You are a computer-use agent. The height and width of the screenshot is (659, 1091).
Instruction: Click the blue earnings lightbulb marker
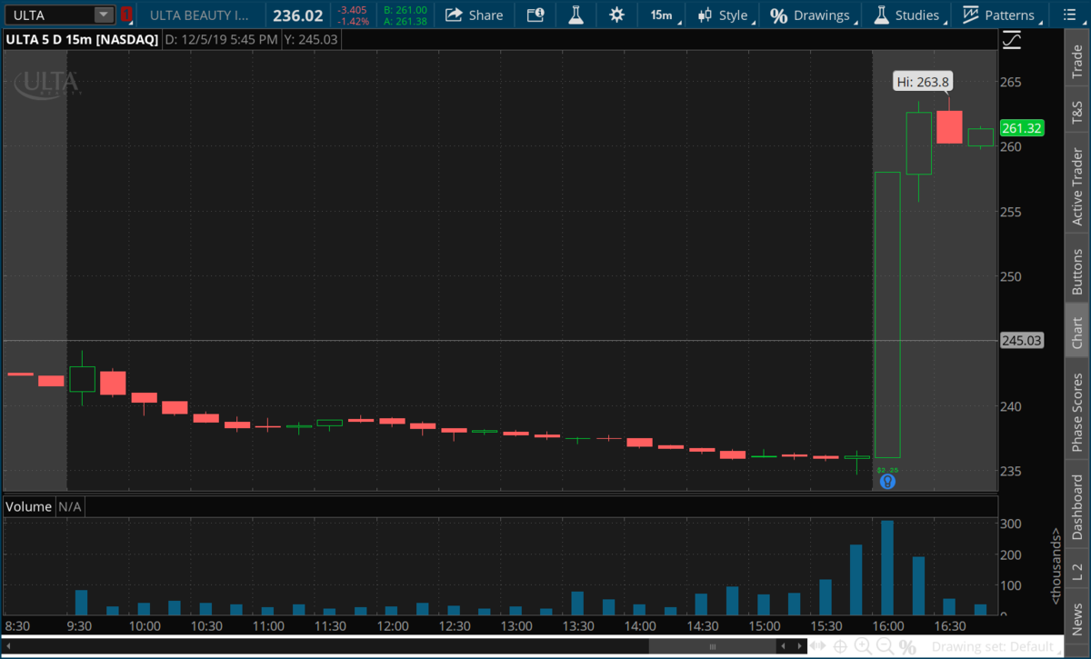pyautogui.click(x=887, y=481)
